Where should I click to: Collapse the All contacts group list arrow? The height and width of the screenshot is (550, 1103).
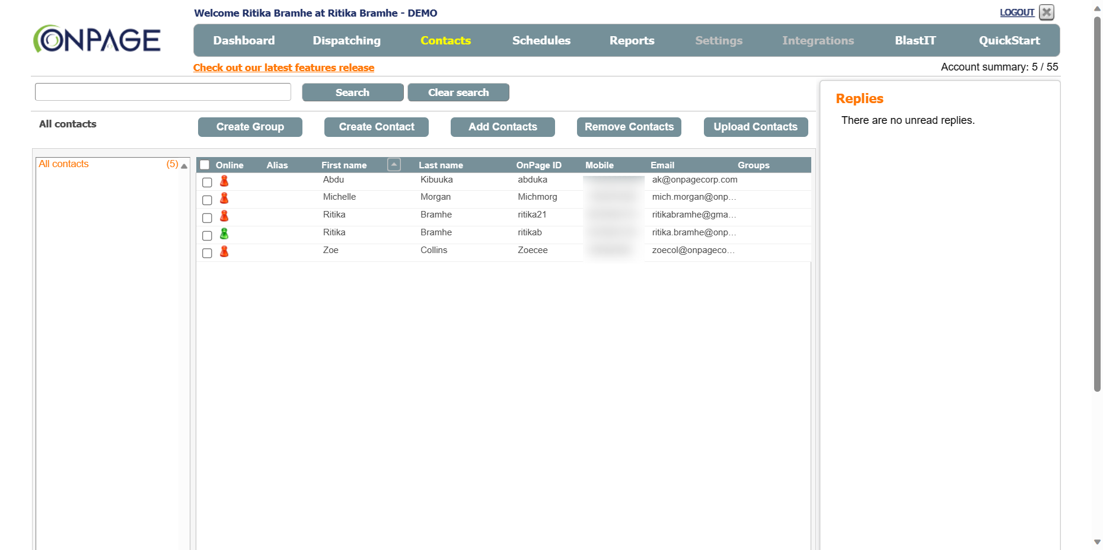point(184,166)
